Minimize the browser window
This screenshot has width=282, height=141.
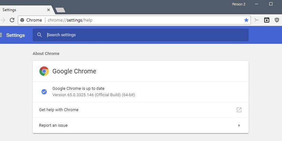tap(257, 4)
